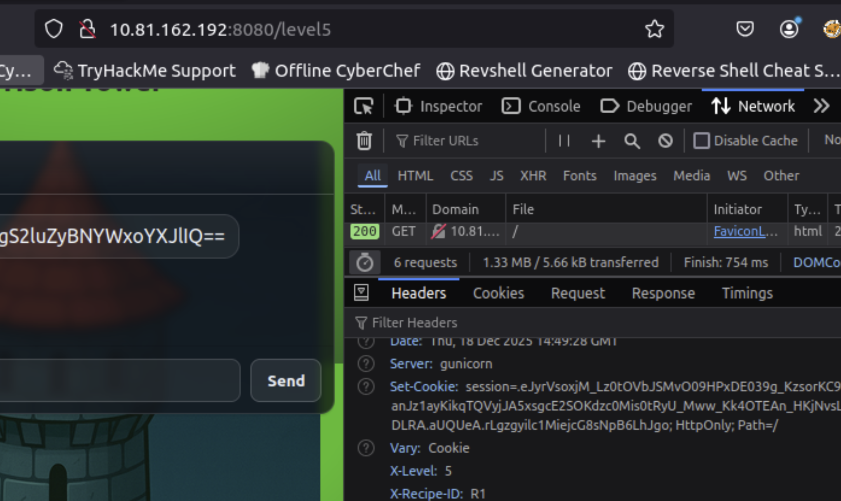The height and width of the screenshot is (501, 841).
Task: Click the tracking protection shield icon
Action: [x=54, y=29]
